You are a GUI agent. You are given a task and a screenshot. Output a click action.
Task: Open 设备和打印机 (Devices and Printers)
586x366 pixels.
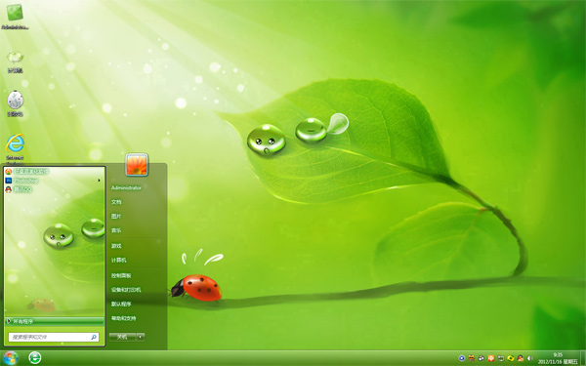tap(126, 290)
